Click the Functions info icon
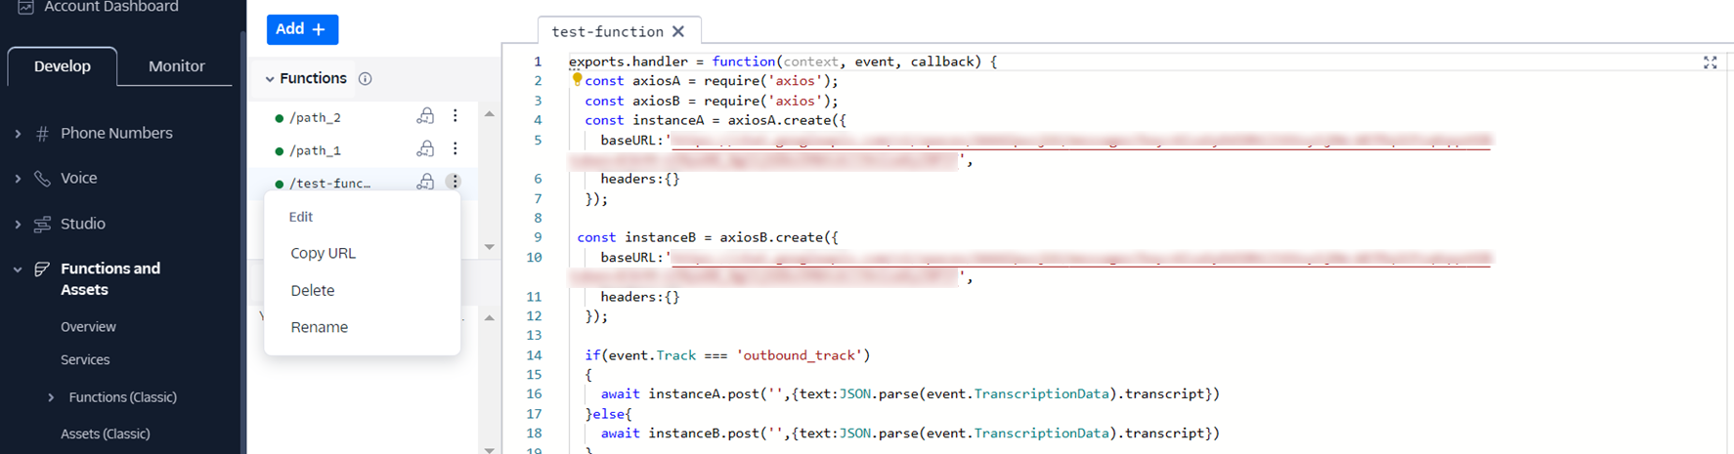Image resolution: width=1734 pixels, height=454 pixels. pyautogui.click(x=365, y=79)
